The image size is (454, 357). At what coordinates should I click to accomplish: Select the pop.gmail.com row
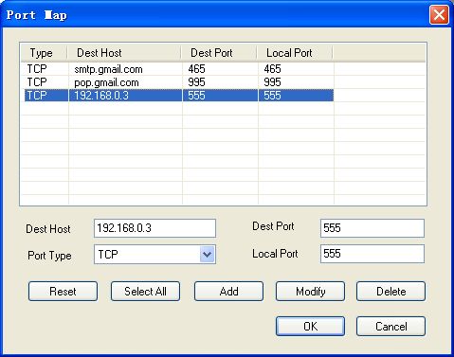(179, 82)
